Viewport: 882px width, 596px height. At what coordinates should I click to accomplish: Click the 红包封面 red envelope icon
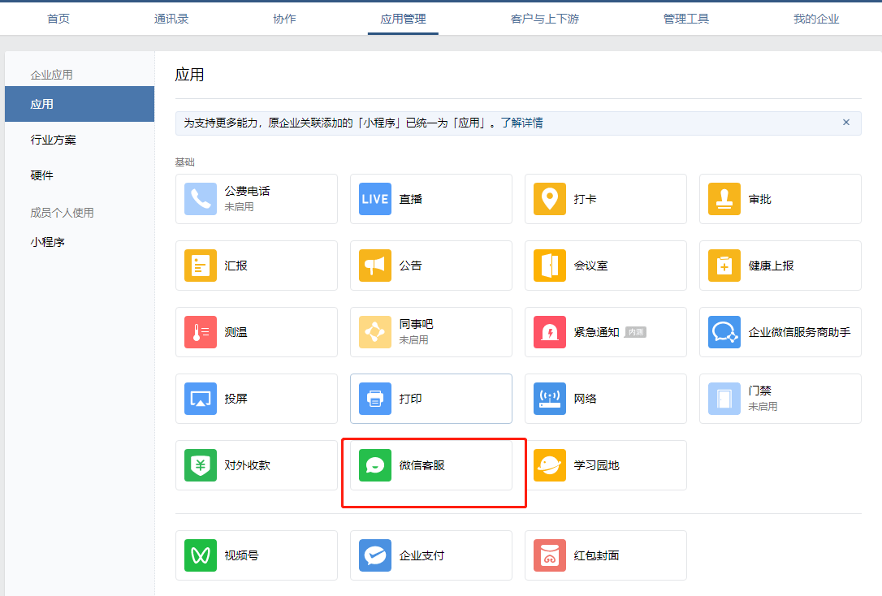point(550,555)
